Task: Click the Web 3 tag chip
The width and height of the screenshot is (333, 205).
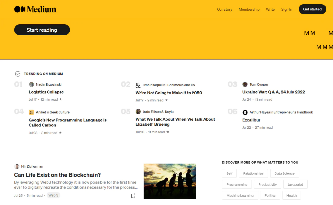Action: click(x=53, y=195)
